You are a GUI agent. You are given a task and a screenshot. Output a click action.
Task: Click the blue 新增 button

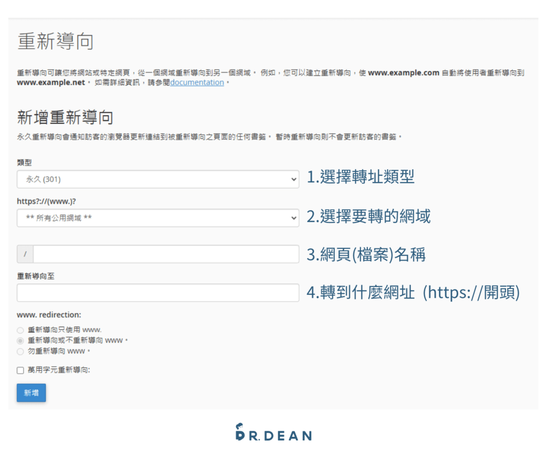pyautogui.click(x=31, y=393)
